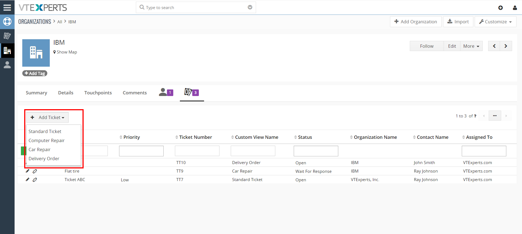
Task: Click the next page arrow in list
Action: click(506, 116)
